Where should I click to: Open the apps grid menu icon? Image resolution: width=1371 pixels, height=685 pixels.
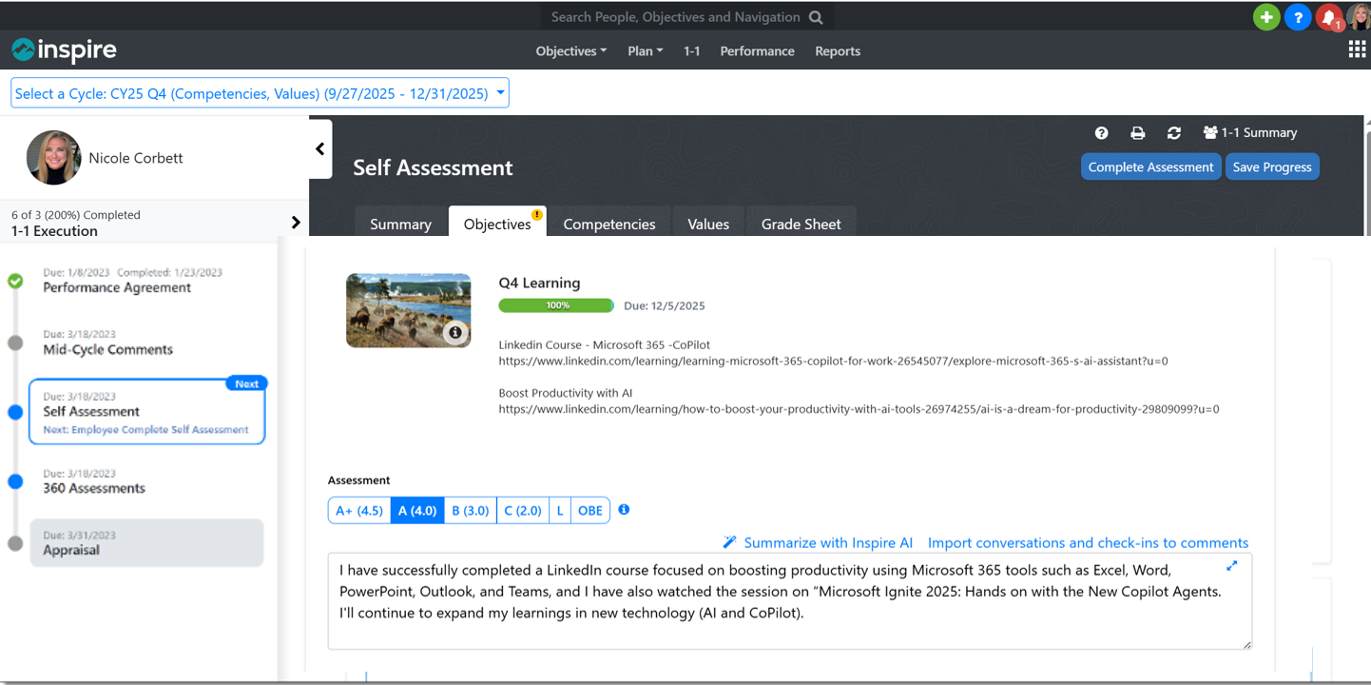[1357, 50]
